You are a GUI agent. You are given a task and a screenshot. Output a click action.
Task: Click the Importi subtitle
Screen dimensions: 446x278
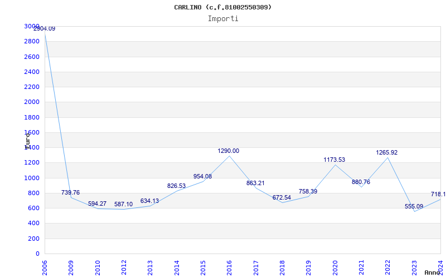[223, 19]
